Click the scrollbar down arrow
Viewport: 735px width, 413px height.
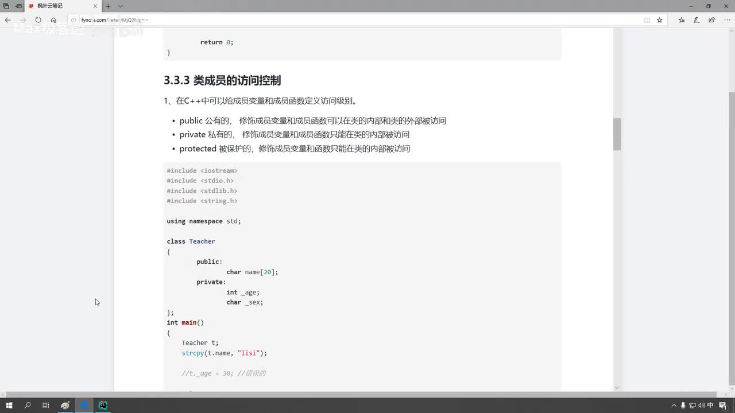[x=617, y=388]
